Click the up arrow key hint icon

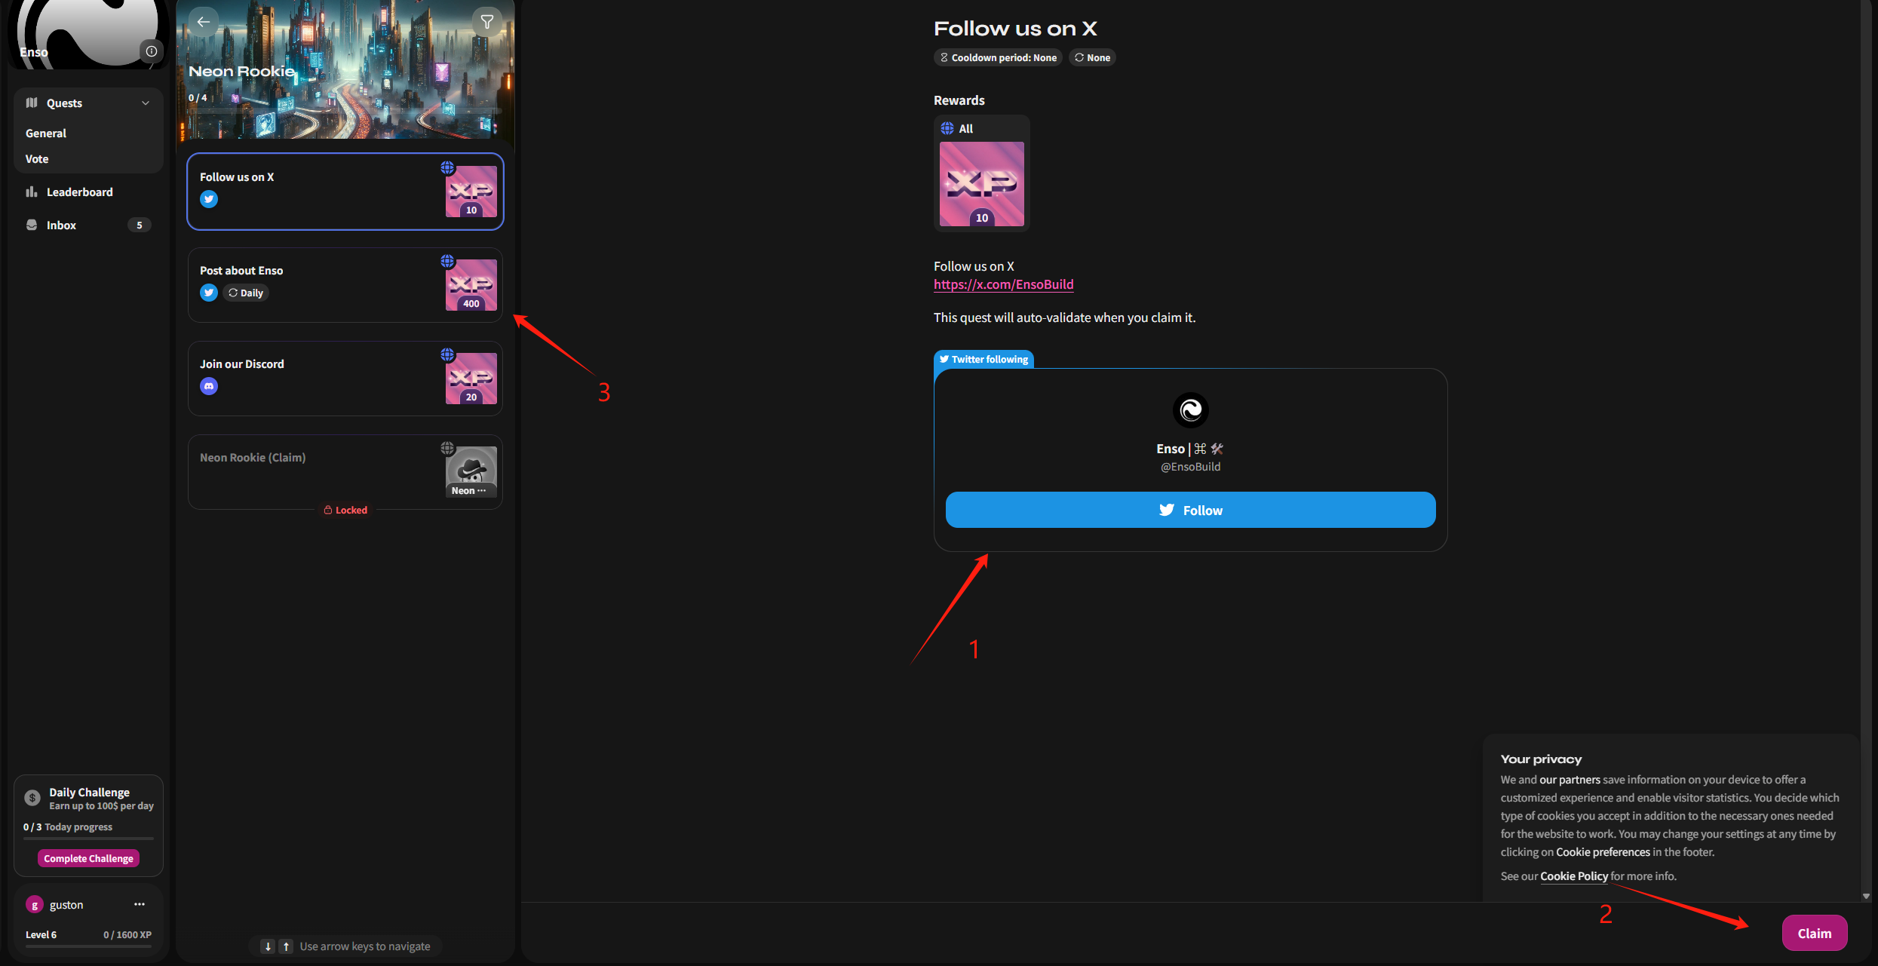coord(286,946)
